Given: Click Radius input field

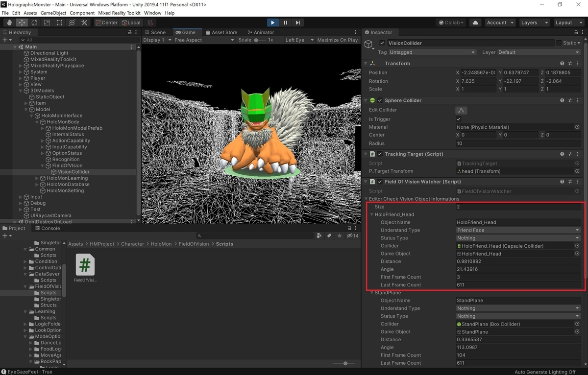Looking at the screenshot, I should point(518,143).
